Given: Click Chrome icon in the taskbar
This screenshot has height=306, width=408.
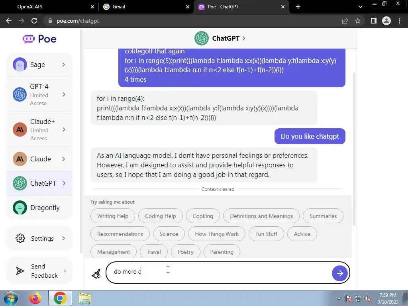Looking at the screenshot, I should (x=60, y=298).
